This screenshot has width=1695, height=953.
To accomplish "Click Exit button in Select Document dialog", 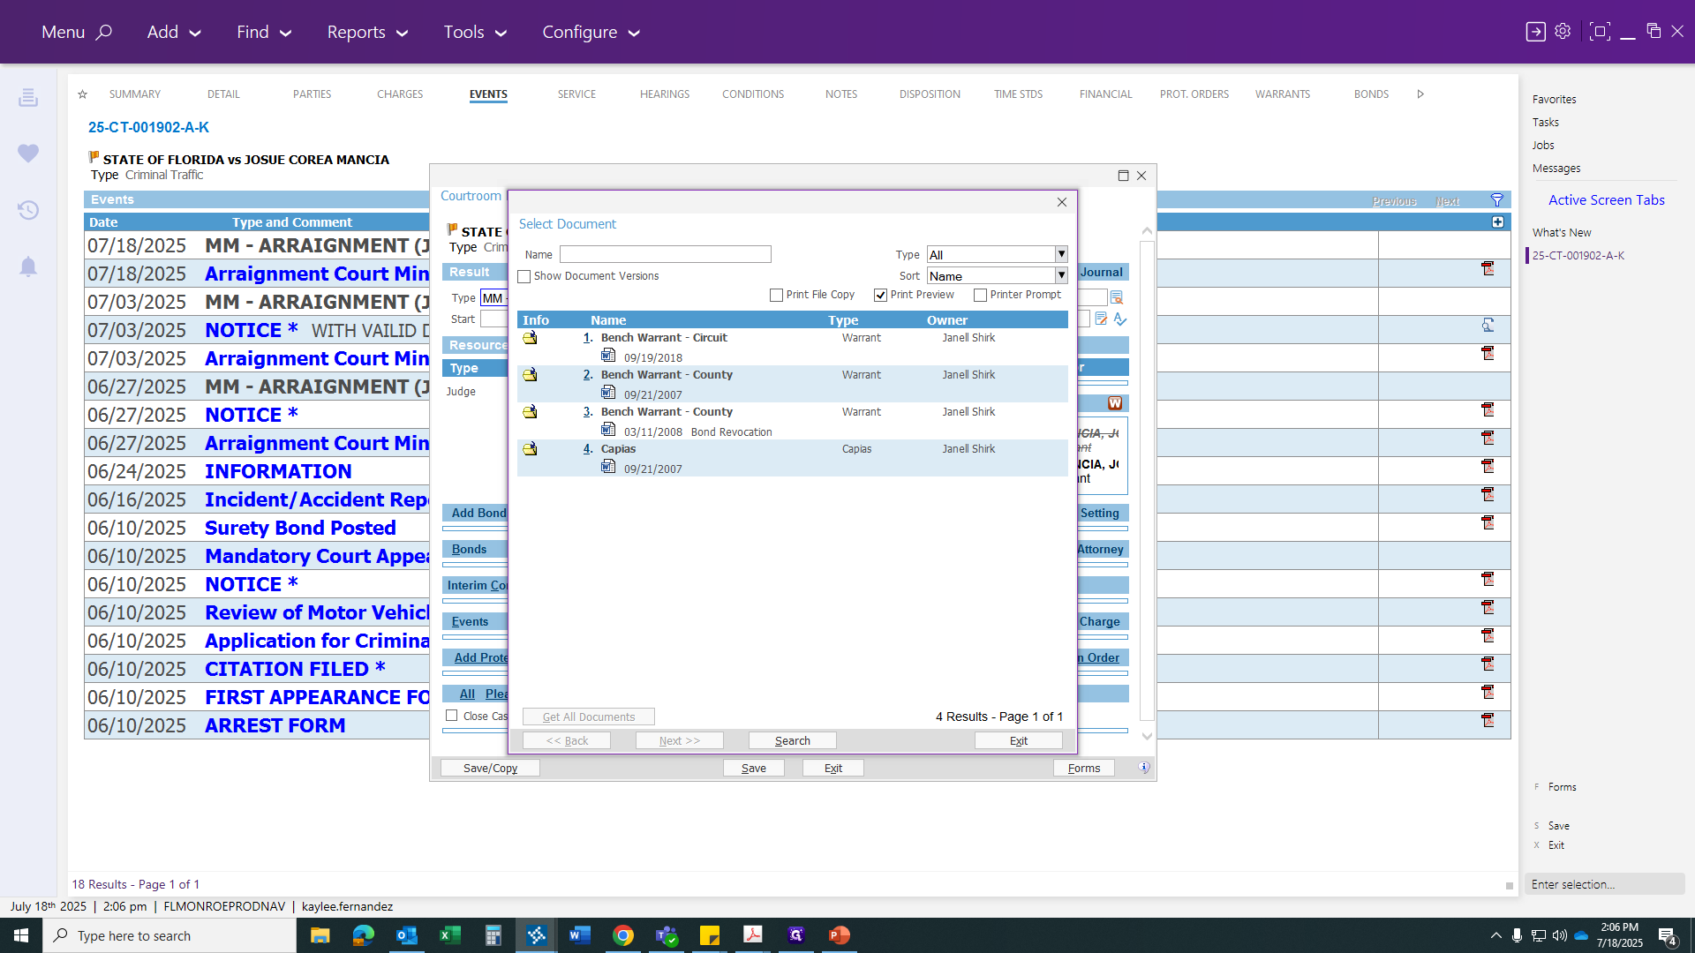I will coord(1018,740).
